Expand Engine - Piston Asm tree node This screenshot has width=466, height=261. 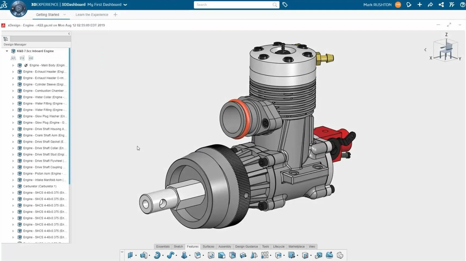[13, 174]
